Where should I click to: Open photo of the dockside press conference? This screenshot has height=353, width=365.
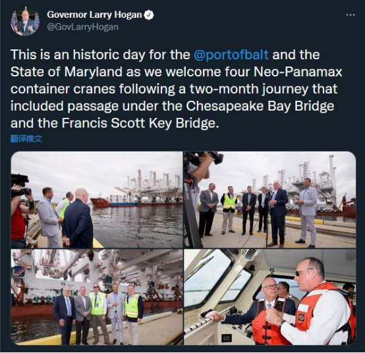269,200
